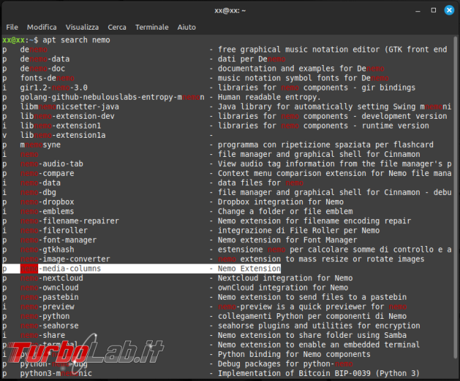
Task: Click the 'python3-mnemonic' package name
Action: [56, 373]
